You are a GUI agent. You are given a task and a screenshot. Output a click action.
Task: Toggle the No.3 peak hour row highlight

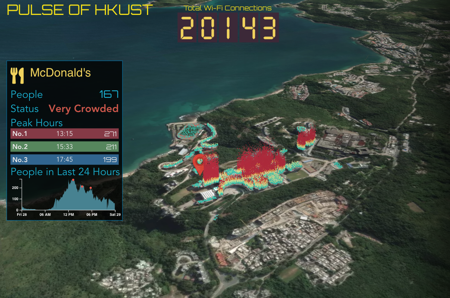tap(65, 159)
